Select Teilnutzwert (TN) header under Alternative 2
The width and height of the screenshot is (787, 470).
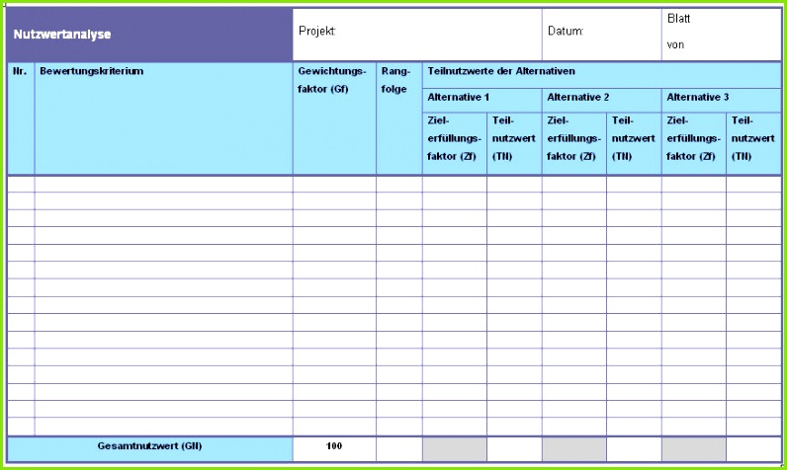tap(633, 139)
